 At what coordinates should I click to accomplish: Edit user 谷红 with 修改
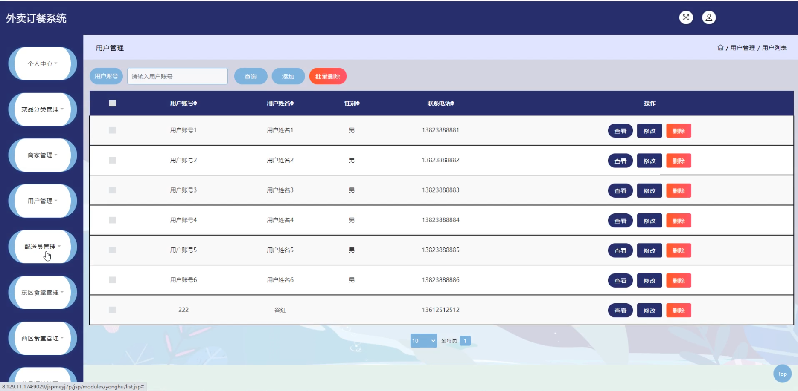pos(649,310)
